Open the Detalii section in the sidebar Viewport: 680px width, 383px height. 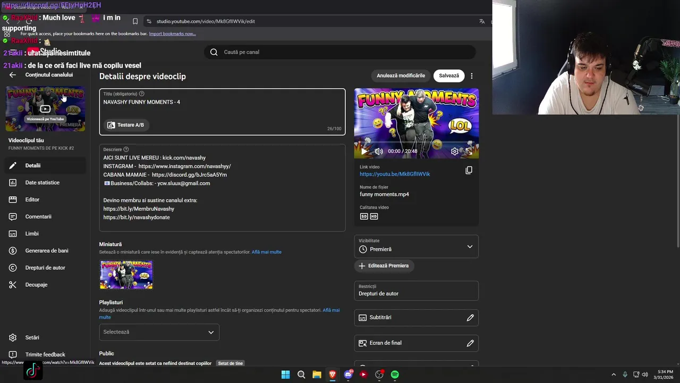point(45,165)
